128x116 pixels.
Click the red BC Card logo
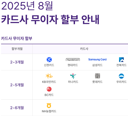pos(49,89)
